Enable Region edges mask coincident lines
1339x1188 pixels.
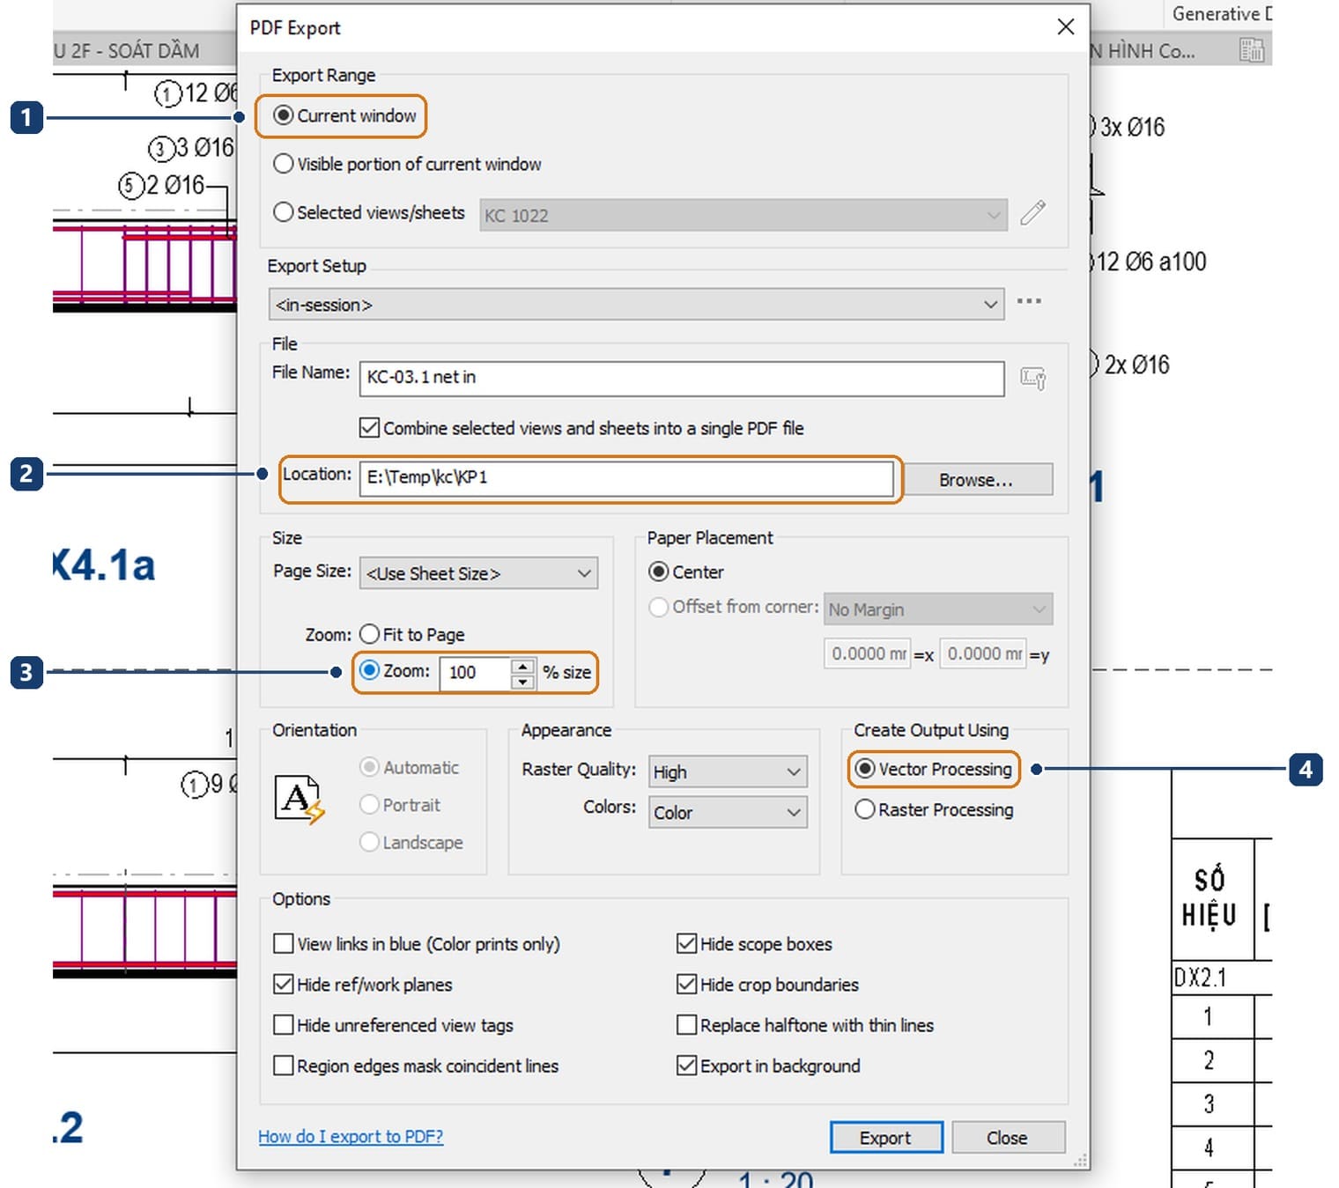click(416, 1066)
